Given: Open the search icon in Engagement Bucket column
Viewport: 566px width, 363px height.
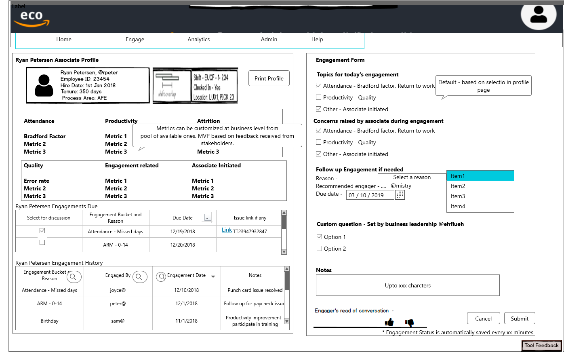Looking at the screenshot, I should (74, 276).
